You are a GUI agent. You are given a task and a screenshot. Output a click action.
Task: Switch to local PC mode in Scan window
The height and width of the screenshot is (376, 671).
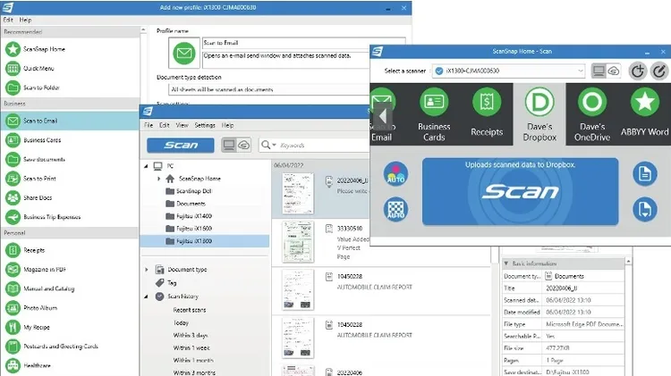pos(599,71)
